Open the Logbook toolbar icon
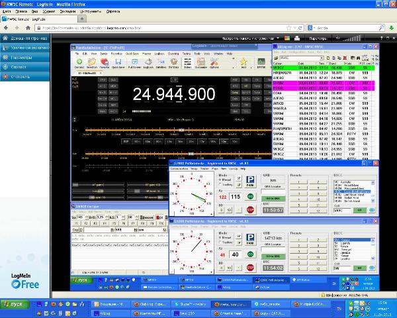Screen dimensions: 397x318 pos(148,63)
